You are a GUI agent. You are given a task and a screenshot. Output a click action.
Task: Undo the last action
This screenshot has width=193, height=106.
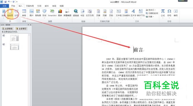(x=9, y=2)
